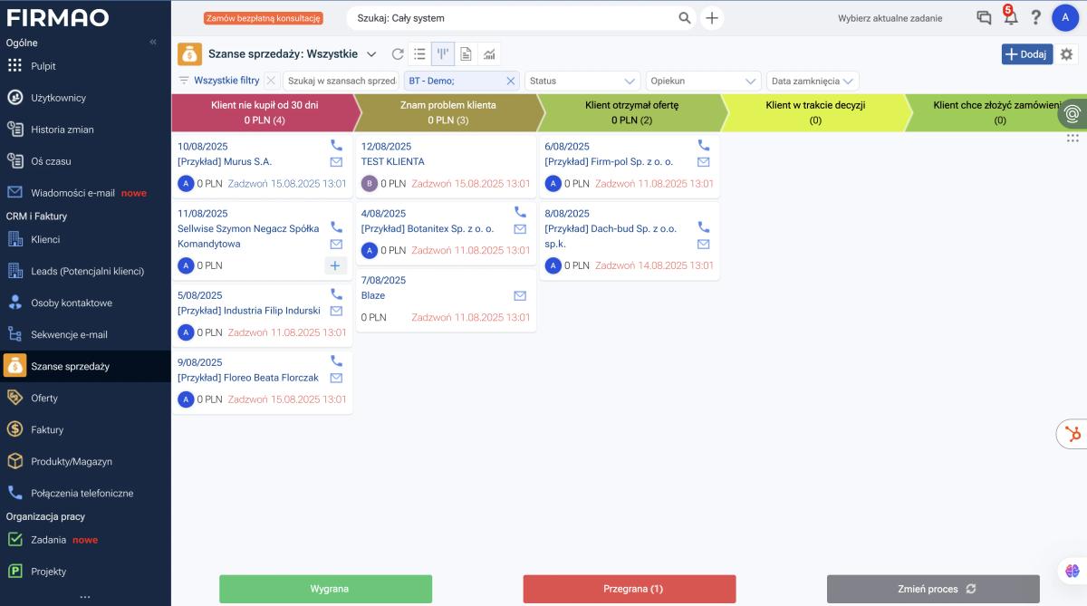
Task: Click the green Wygrana button
Action: tap(326, 589)
